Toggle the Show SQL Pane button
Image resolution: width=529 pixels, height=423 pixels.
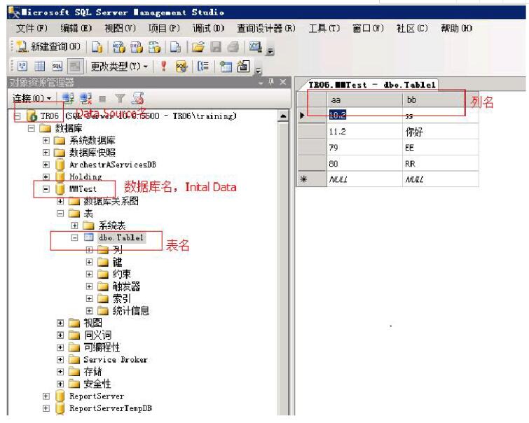point(57,66)
